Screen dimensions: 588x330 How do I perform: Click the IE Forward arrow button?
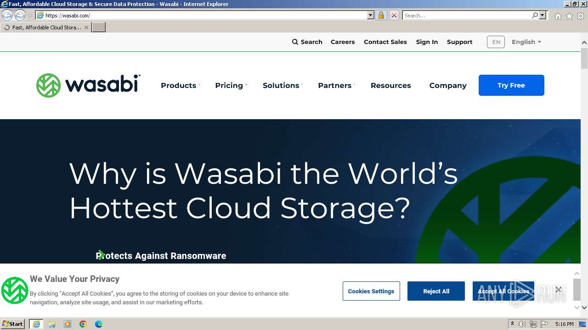(20, 15)
